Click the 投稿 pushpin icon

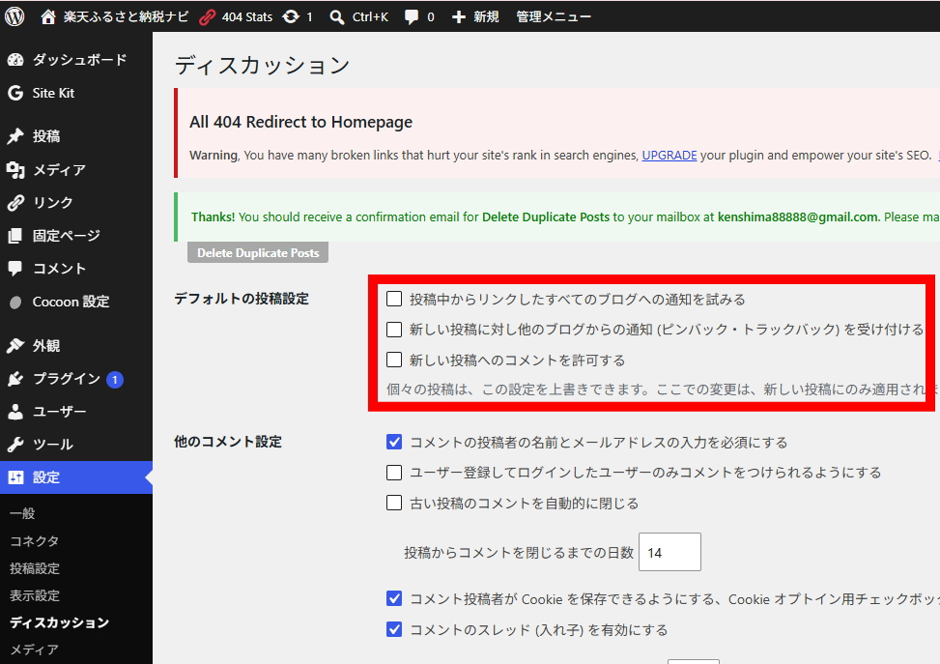pos(15,136)
